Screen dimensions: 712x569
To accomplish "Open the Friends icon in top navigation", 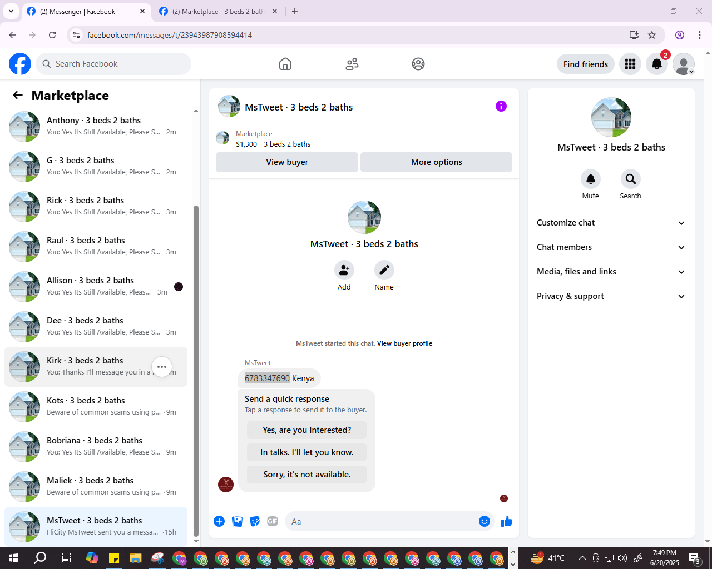I will 352,64.
